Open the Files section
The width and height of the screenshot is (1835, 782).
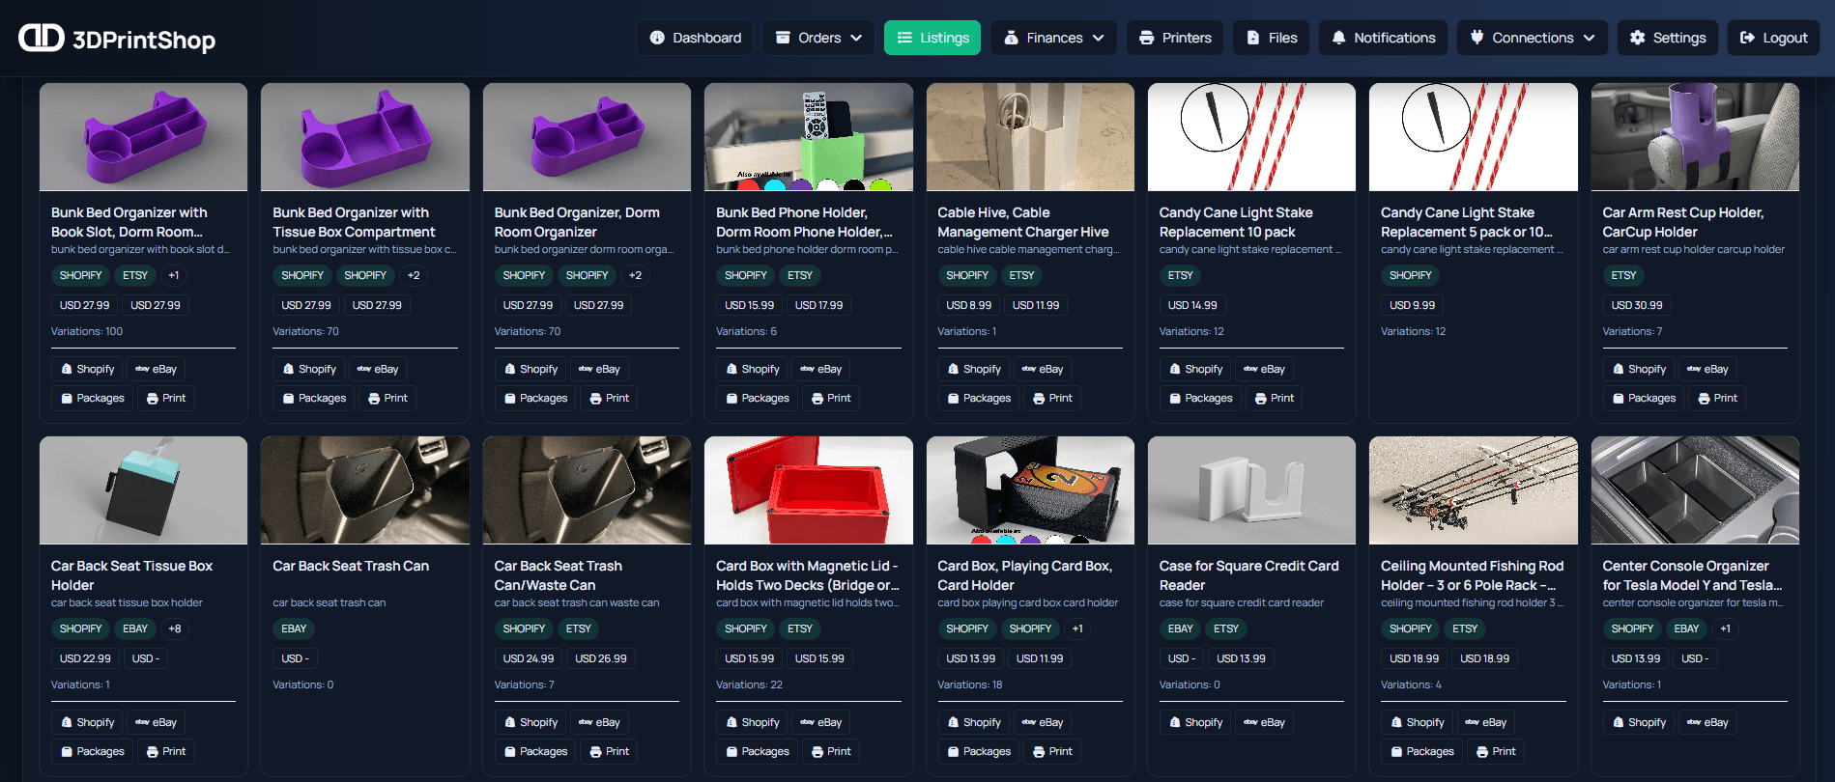[1271, 38]
